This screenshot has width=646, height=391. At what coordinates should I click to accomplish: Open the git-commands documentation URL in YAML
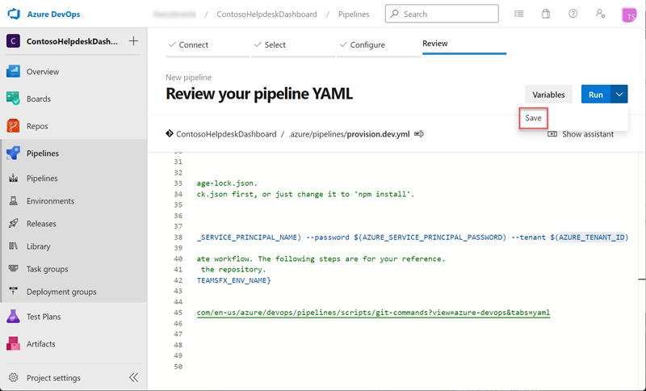coord(373,313)
